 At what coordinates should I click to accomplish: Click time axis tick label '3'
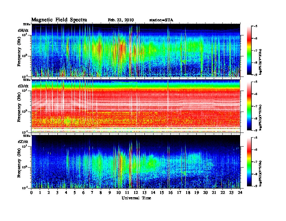pyautogui.click(x=58, y=193)
